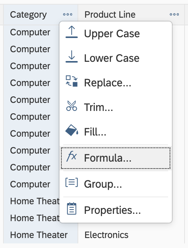Click the Trim scissors icon
Screen dimensions: 188x248
72,106
